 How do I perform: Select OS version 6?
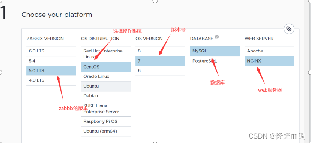(160, 71)
